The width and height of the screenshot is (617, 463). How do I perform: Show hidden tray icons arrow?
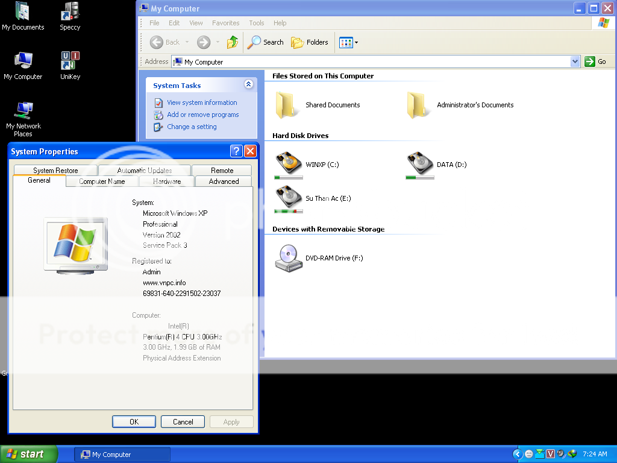click(518, 455)
